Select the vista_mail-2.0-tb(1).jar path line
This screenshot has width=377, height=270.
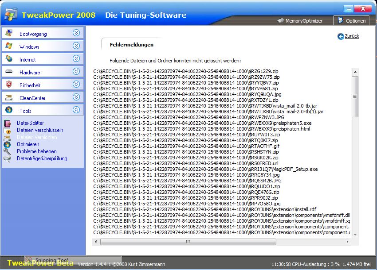[208, 112]
